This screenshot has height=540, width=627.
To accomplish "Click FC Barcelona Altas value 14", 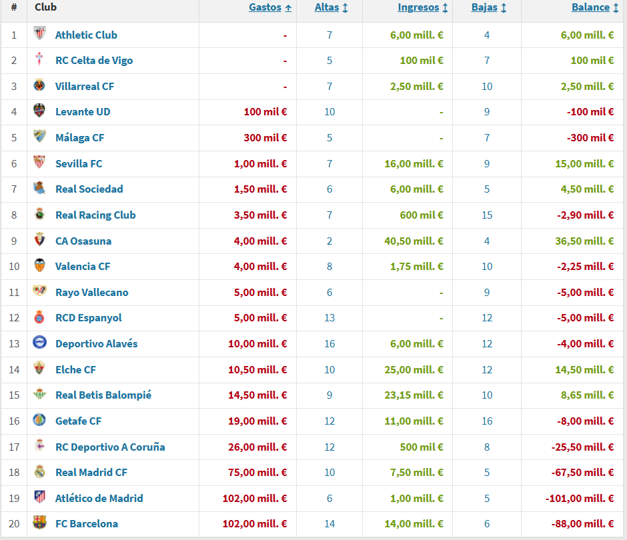I will tap(330, 524).
